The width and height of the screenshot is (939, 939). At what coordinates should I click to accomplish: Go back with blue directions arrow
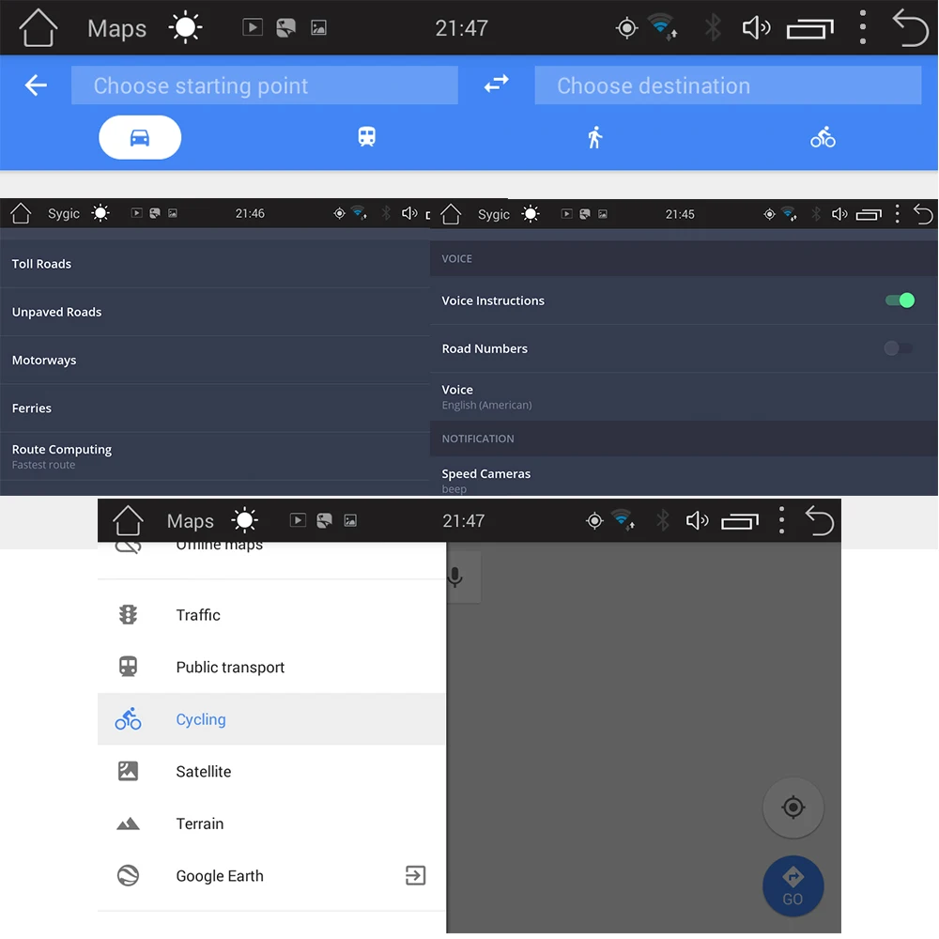pyautogui.click(x=36, y=85)
